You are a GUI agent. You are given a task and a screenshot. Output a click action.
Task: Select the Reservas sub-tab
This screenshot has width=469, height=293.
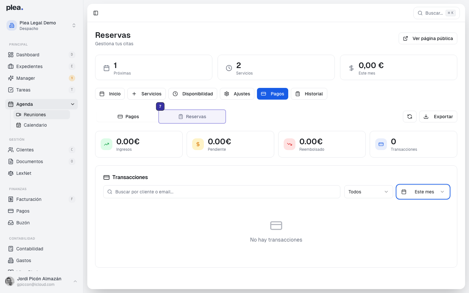coord(192,117)
